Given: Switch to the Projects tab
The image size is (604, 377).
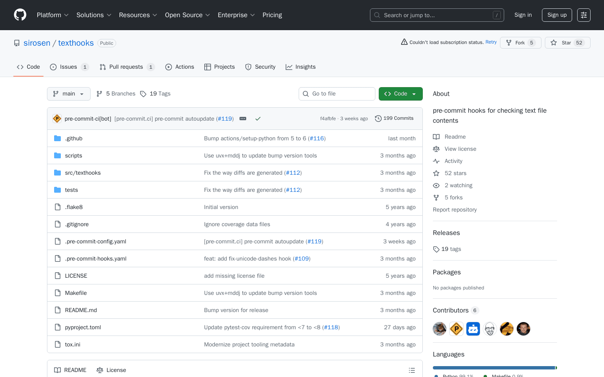Looking at the screenshot, I should pyautogui.click(x=219, y=67).
